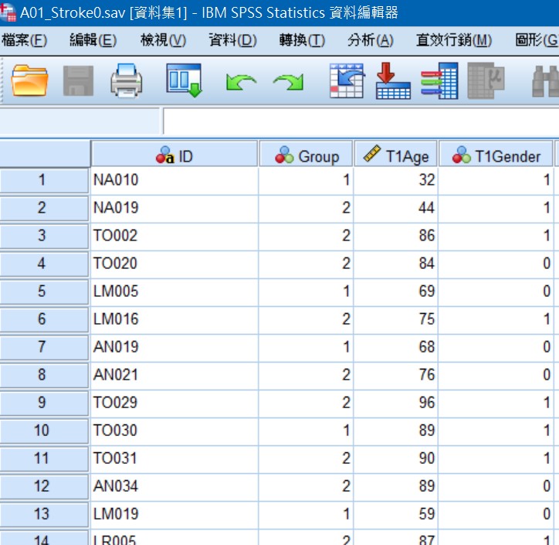Click the Open data document folder icon

coord(30,80)
